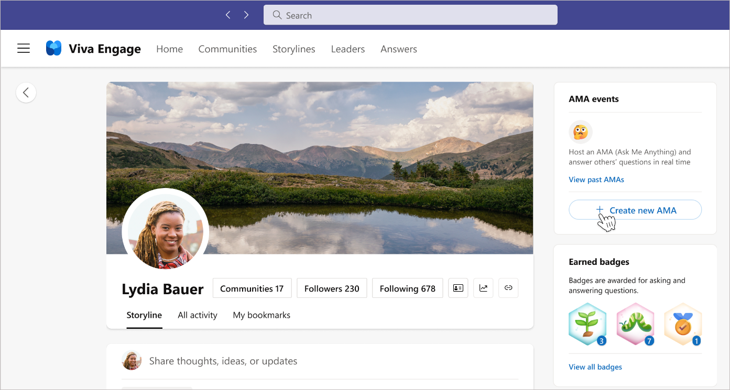Click the Followers 230 button

click(x=332, y=288)
